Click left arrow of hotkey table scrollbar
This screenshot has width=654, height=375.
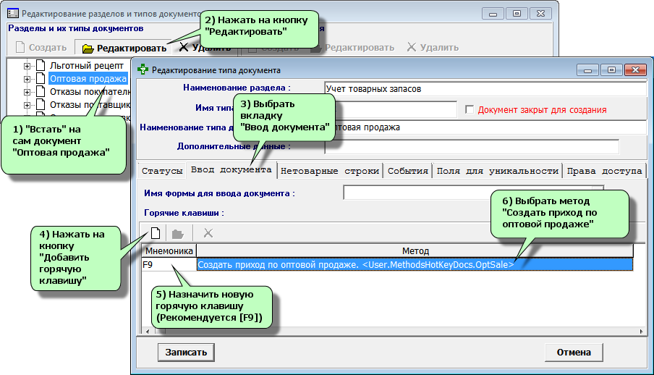tap(149, 331)
